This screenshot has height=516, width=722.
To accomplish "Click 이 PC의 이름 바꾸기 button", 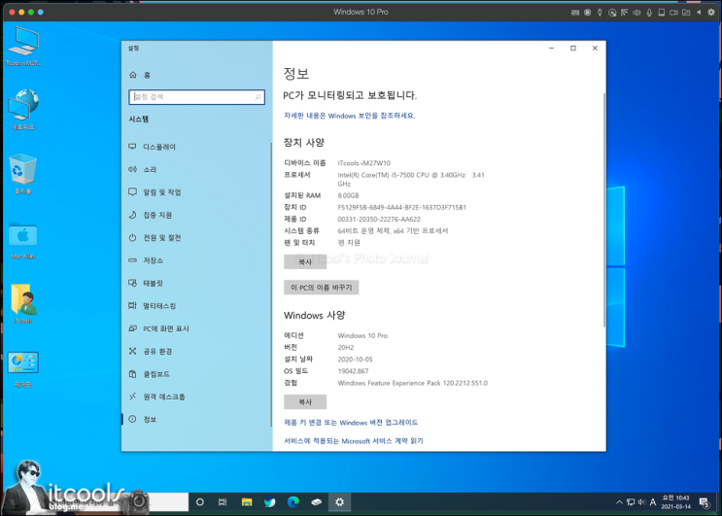I will tap(321, 288).
